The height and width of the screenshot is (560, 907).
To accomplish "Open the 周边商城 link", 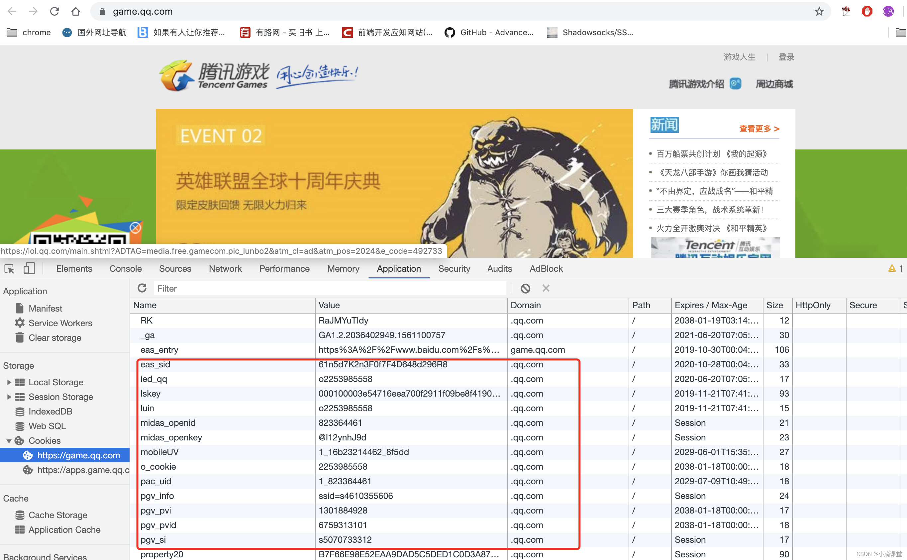I will coord(774,84).
